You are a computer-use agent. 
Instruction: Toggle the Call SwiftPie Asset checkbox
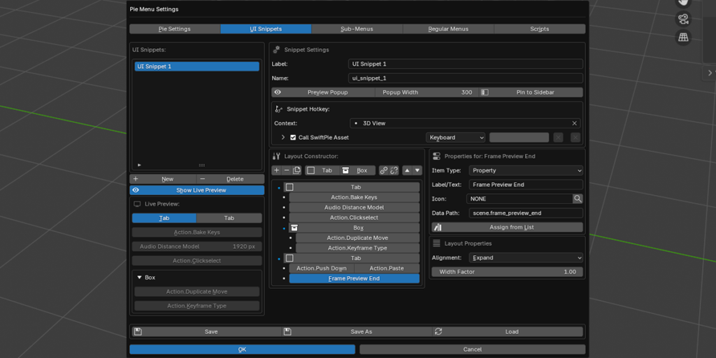coord(293,138)
